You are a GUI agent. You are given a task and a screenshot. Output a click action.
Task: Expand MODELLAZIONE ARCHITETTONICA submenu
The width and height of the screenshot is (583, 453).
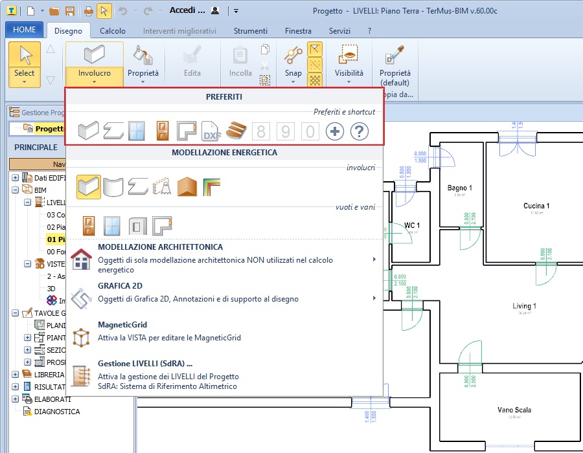374,260
